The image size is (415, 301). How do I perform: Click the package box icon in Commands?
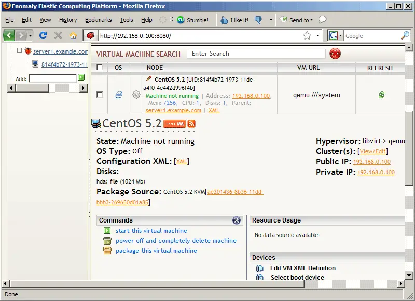(107, 251)
